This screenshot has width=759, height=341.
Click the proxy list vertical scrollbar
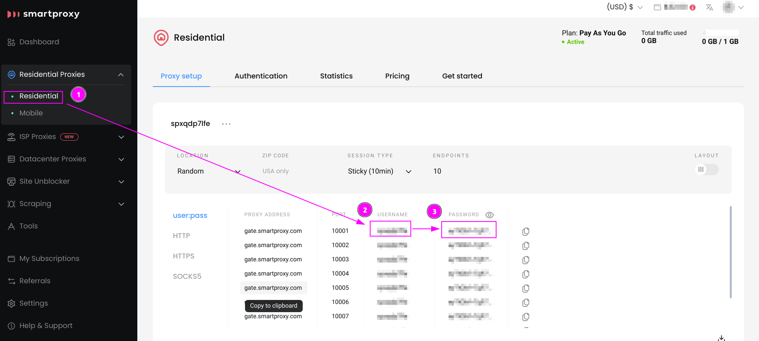point(731,252)
